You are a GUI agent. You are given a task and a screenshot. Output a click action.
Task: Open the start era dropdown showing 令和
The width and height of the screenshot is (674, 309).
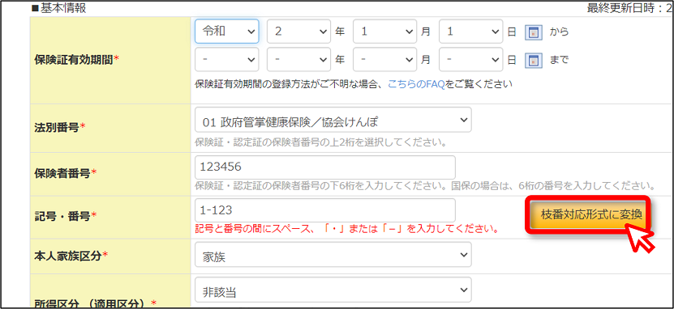click(x=227, y=32)
